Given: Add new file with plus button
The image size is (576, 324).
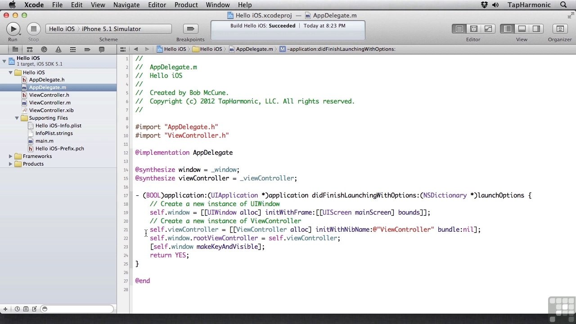Looking at the screenshot, I should click(x=5, y=309).
